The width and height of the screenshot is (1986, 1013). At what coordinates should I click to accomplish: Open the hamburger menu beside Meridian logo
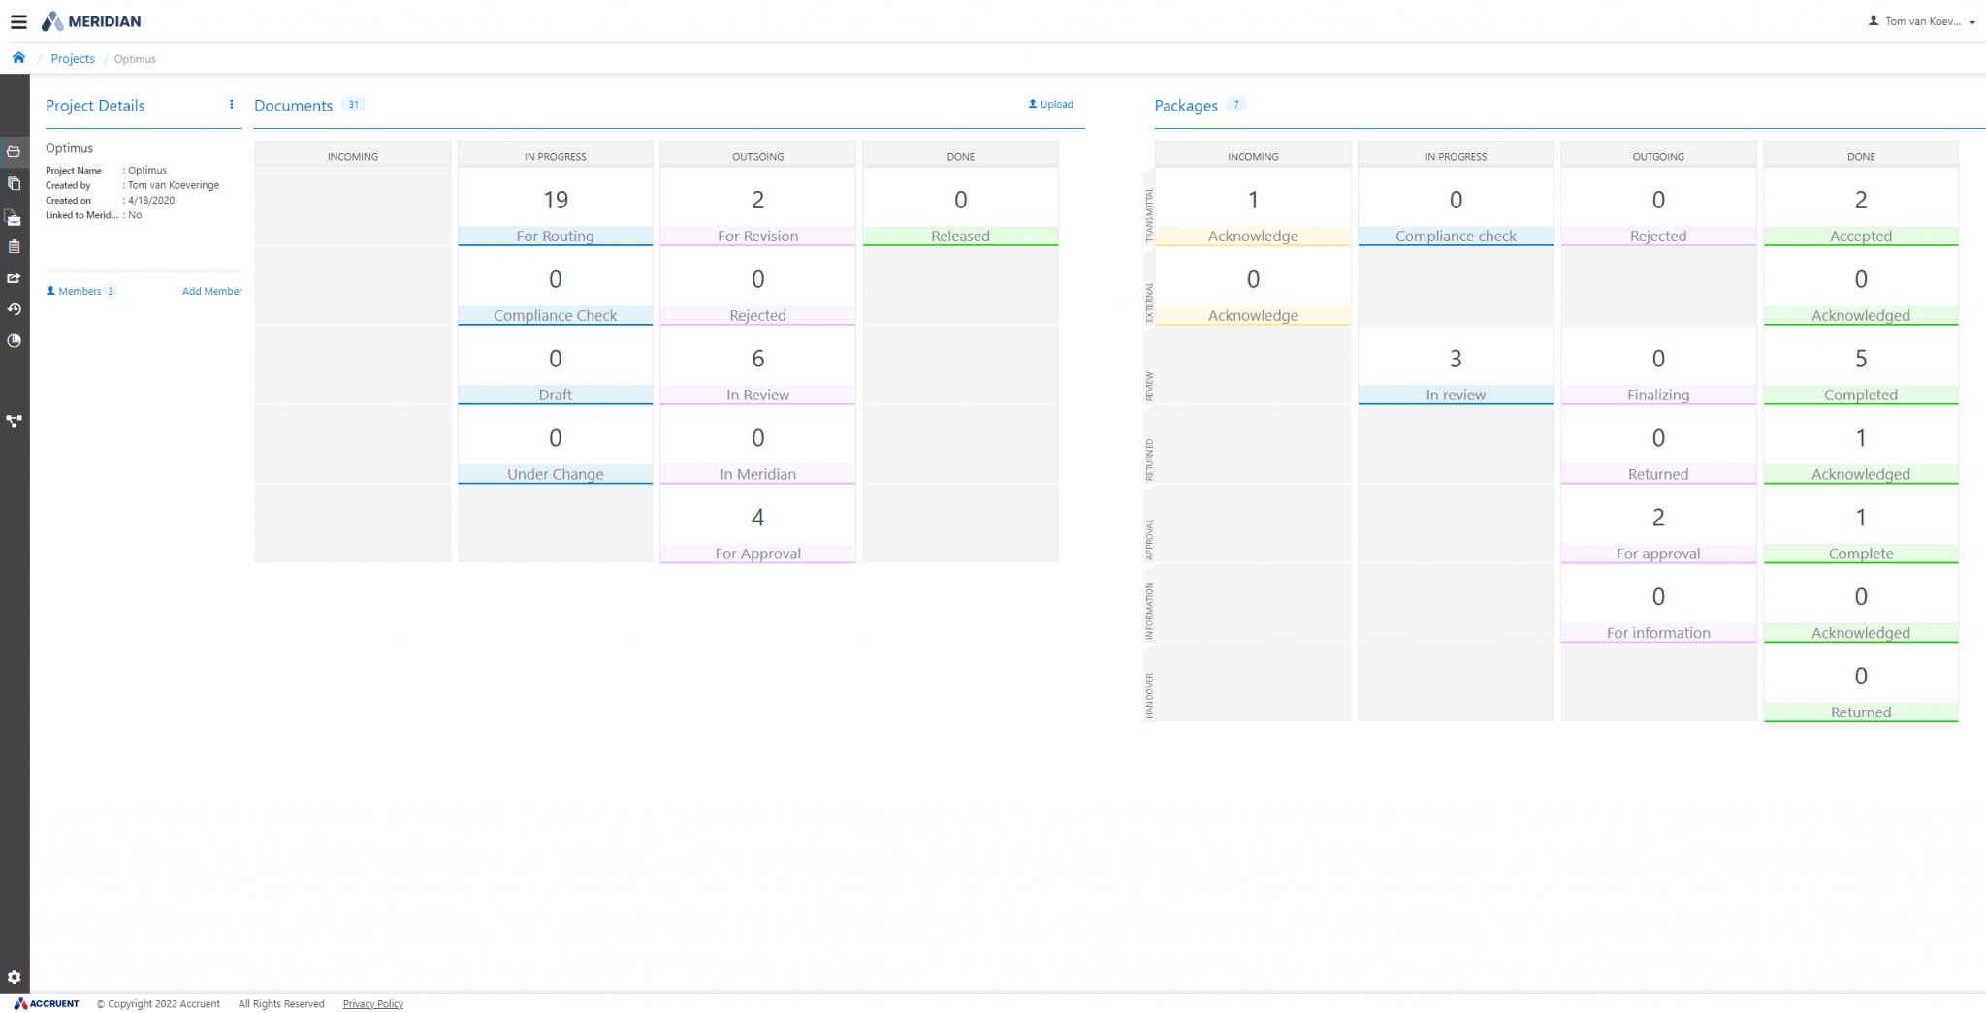pos(18,20)
